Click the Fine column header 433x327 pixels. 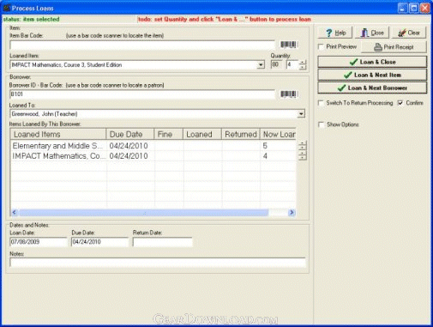(x=168, y=134)
